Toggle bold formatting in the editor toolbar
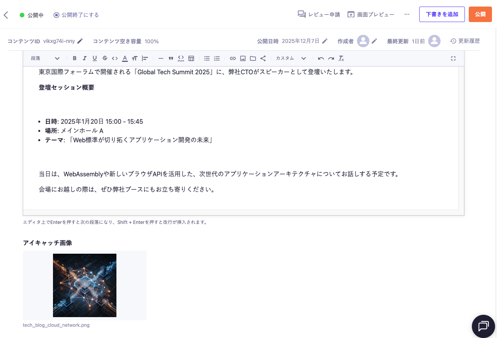This screenshot has height=338, width=497. pyautogui.click(x=75, y=58)
